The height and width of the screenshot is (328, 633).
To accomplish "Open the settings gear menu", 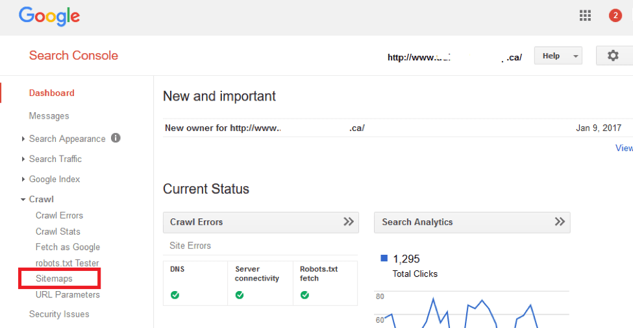I will [614, 56].
